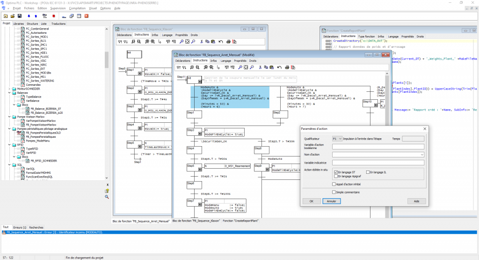Expand the MoteurSCHNEIDER tree folder
This screenshot has height=260, width=479.
[x=9, y=89]
